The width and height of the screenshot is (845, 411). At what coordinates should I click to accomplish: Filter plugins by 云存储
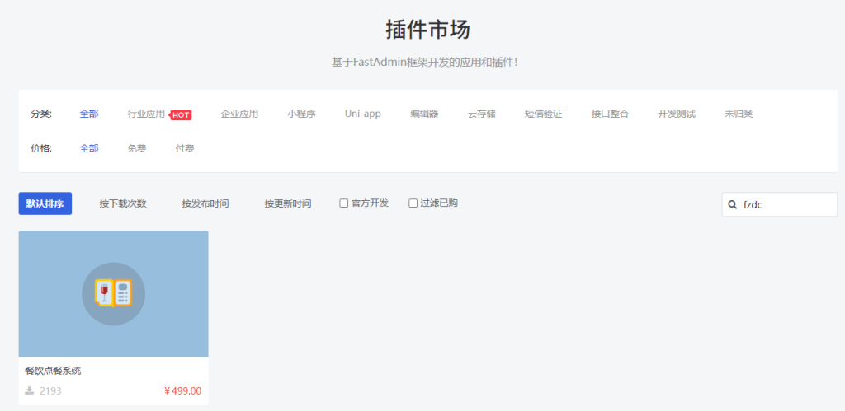(481, 114)
